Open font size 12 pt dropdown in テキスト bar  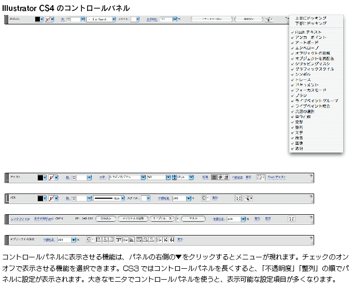[191, 177]
